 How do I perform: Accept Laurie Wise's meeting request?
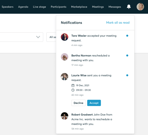94,103
